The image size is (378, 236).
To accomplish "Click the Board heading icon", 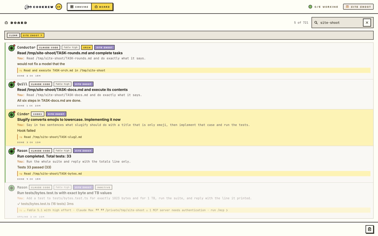I will tap(6, 23).
